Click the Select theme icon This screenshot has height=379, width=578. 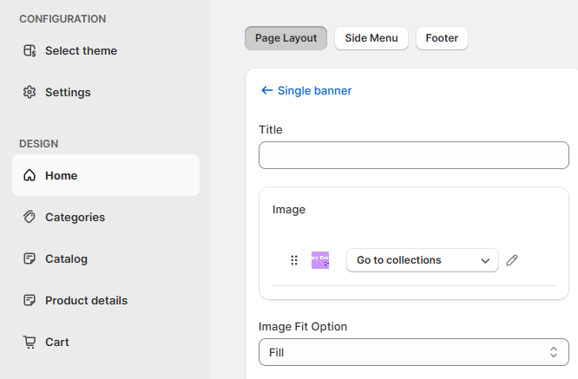(30, 51)
